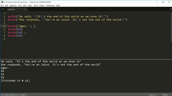The image size is (172, 96).
Task: Open the File menu
Action: coord(2,5)
